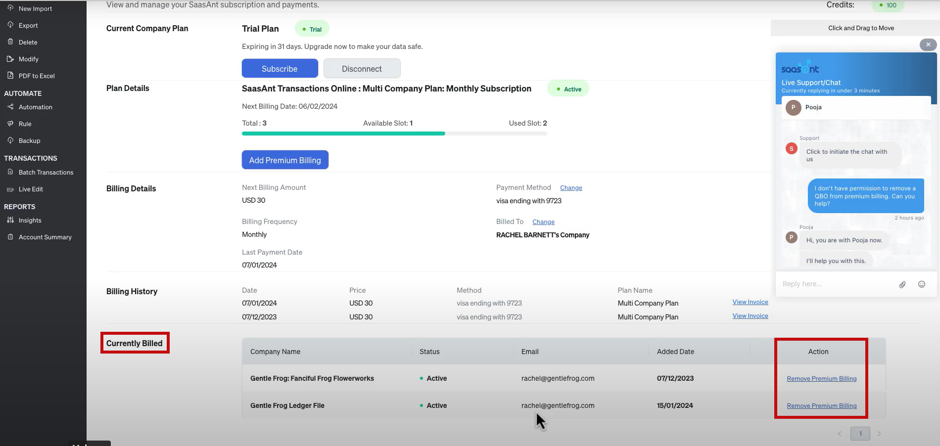Click the Delete trash icon in sidebar
This screenshot has height=446, width=940.
pyautogui.click(x=10, y=42)
